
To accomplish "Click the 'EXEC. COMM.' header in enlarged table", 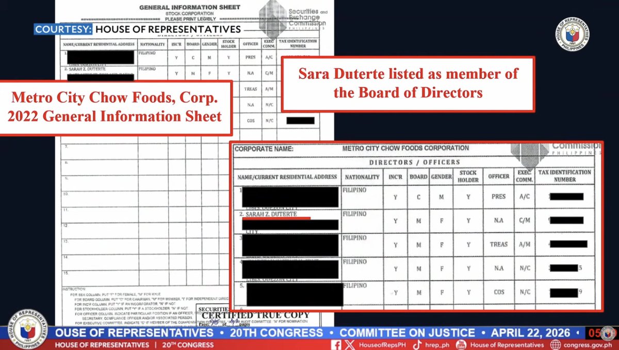I will 524,176.
